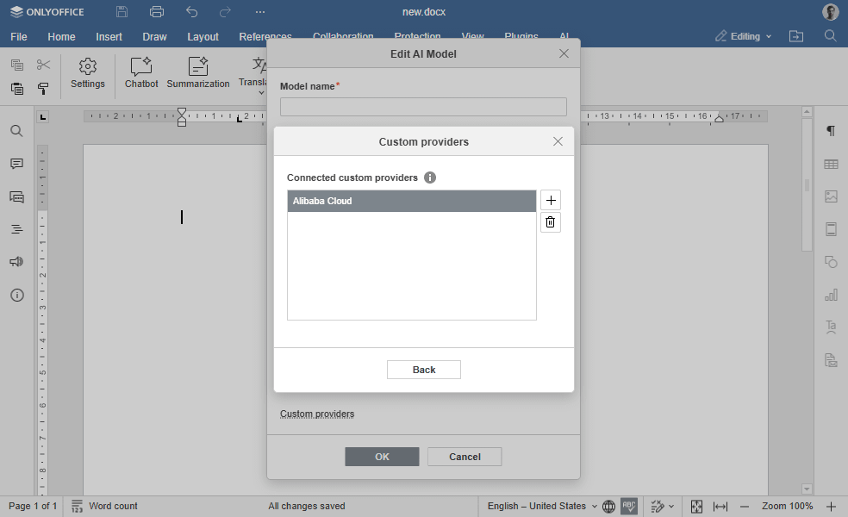Open Table settings in right sidebar
Image resolution: width=848 pixels, height=517 pixels.
click(831, 164)
